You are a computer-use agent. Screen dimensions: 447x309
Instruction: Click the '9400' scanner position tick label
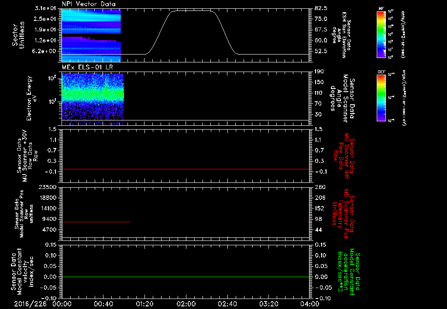49,219
